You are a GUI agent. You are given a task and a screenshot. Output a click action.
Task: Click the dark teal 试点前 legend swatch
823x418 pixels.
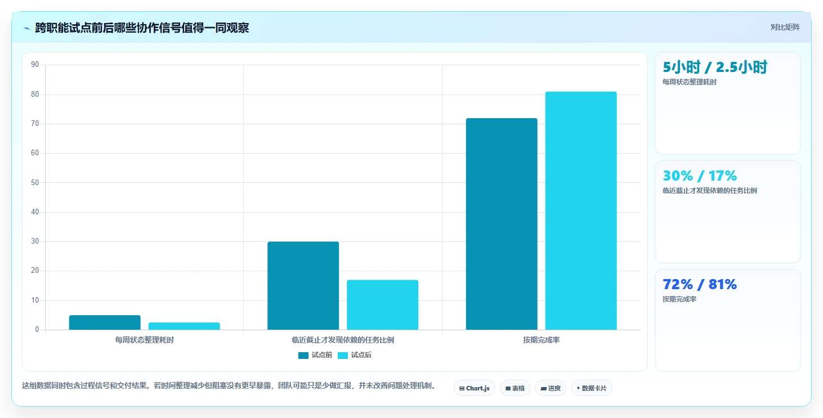coord(303,355)
